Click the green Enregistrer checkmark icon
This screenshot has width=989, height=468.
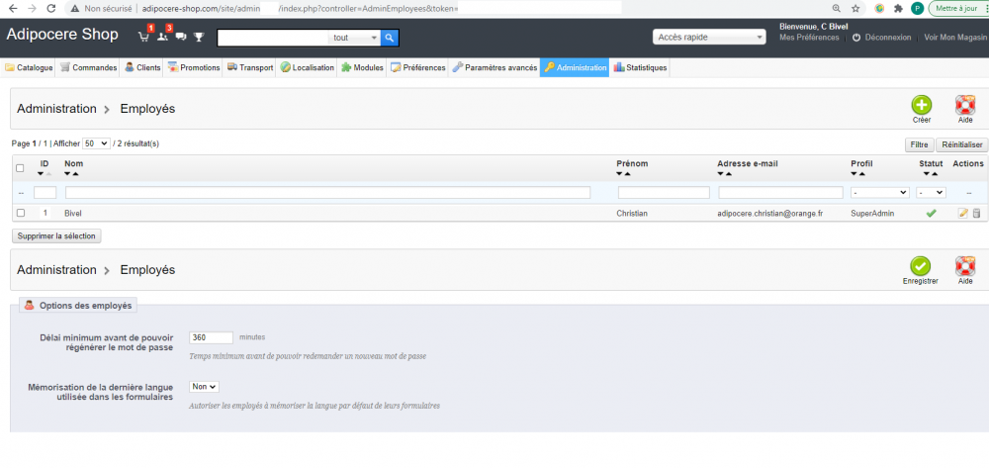pyautogui.click(x=920, y=266)
